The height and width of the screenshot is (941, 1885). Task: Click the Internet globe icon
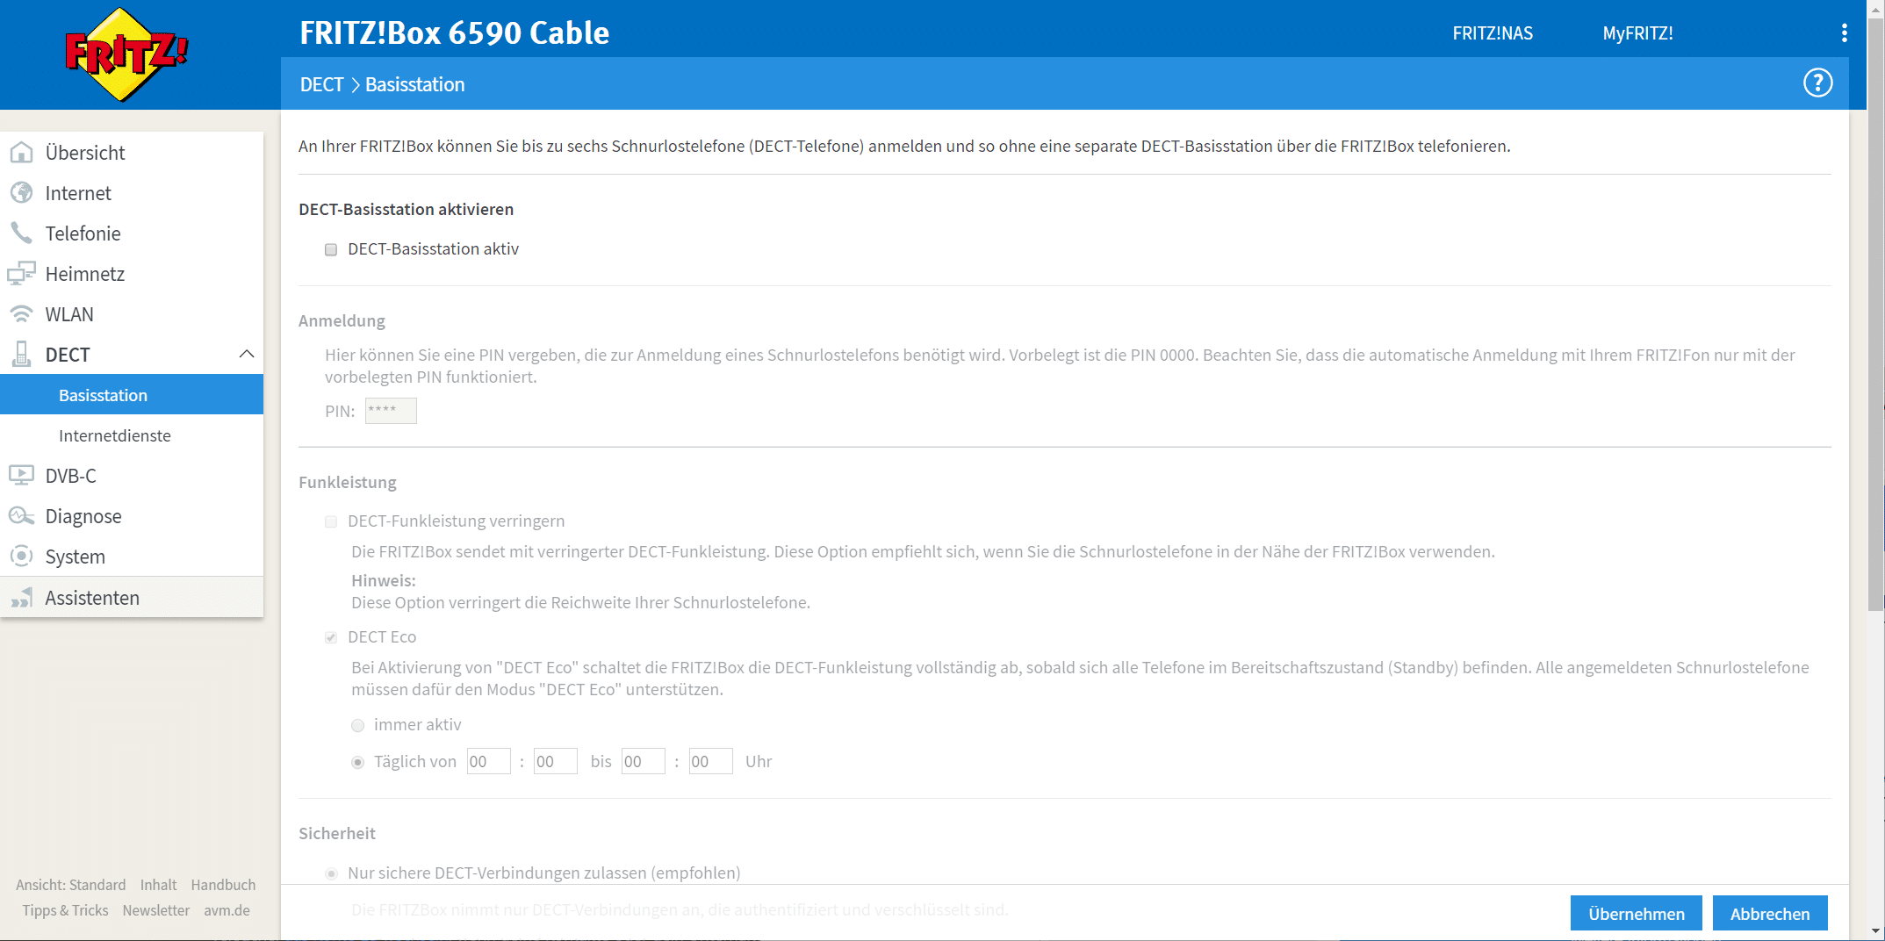tap(21, 193)
